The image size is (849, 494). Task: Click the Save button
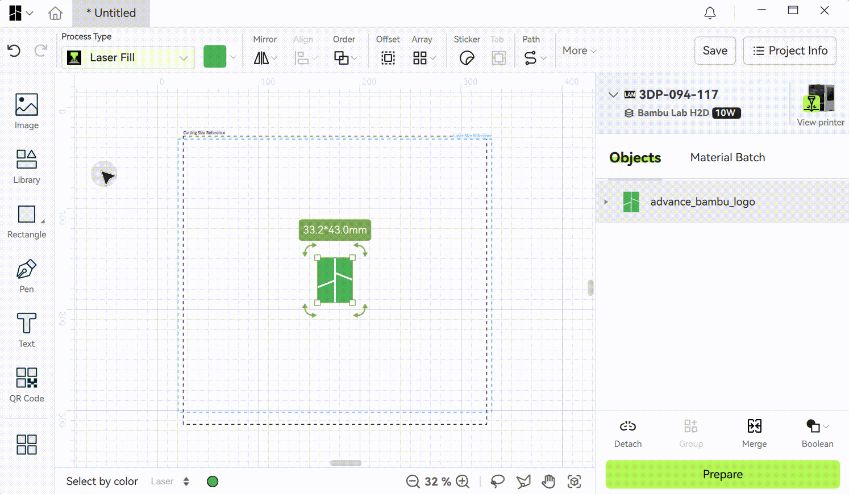pos(715,51)
